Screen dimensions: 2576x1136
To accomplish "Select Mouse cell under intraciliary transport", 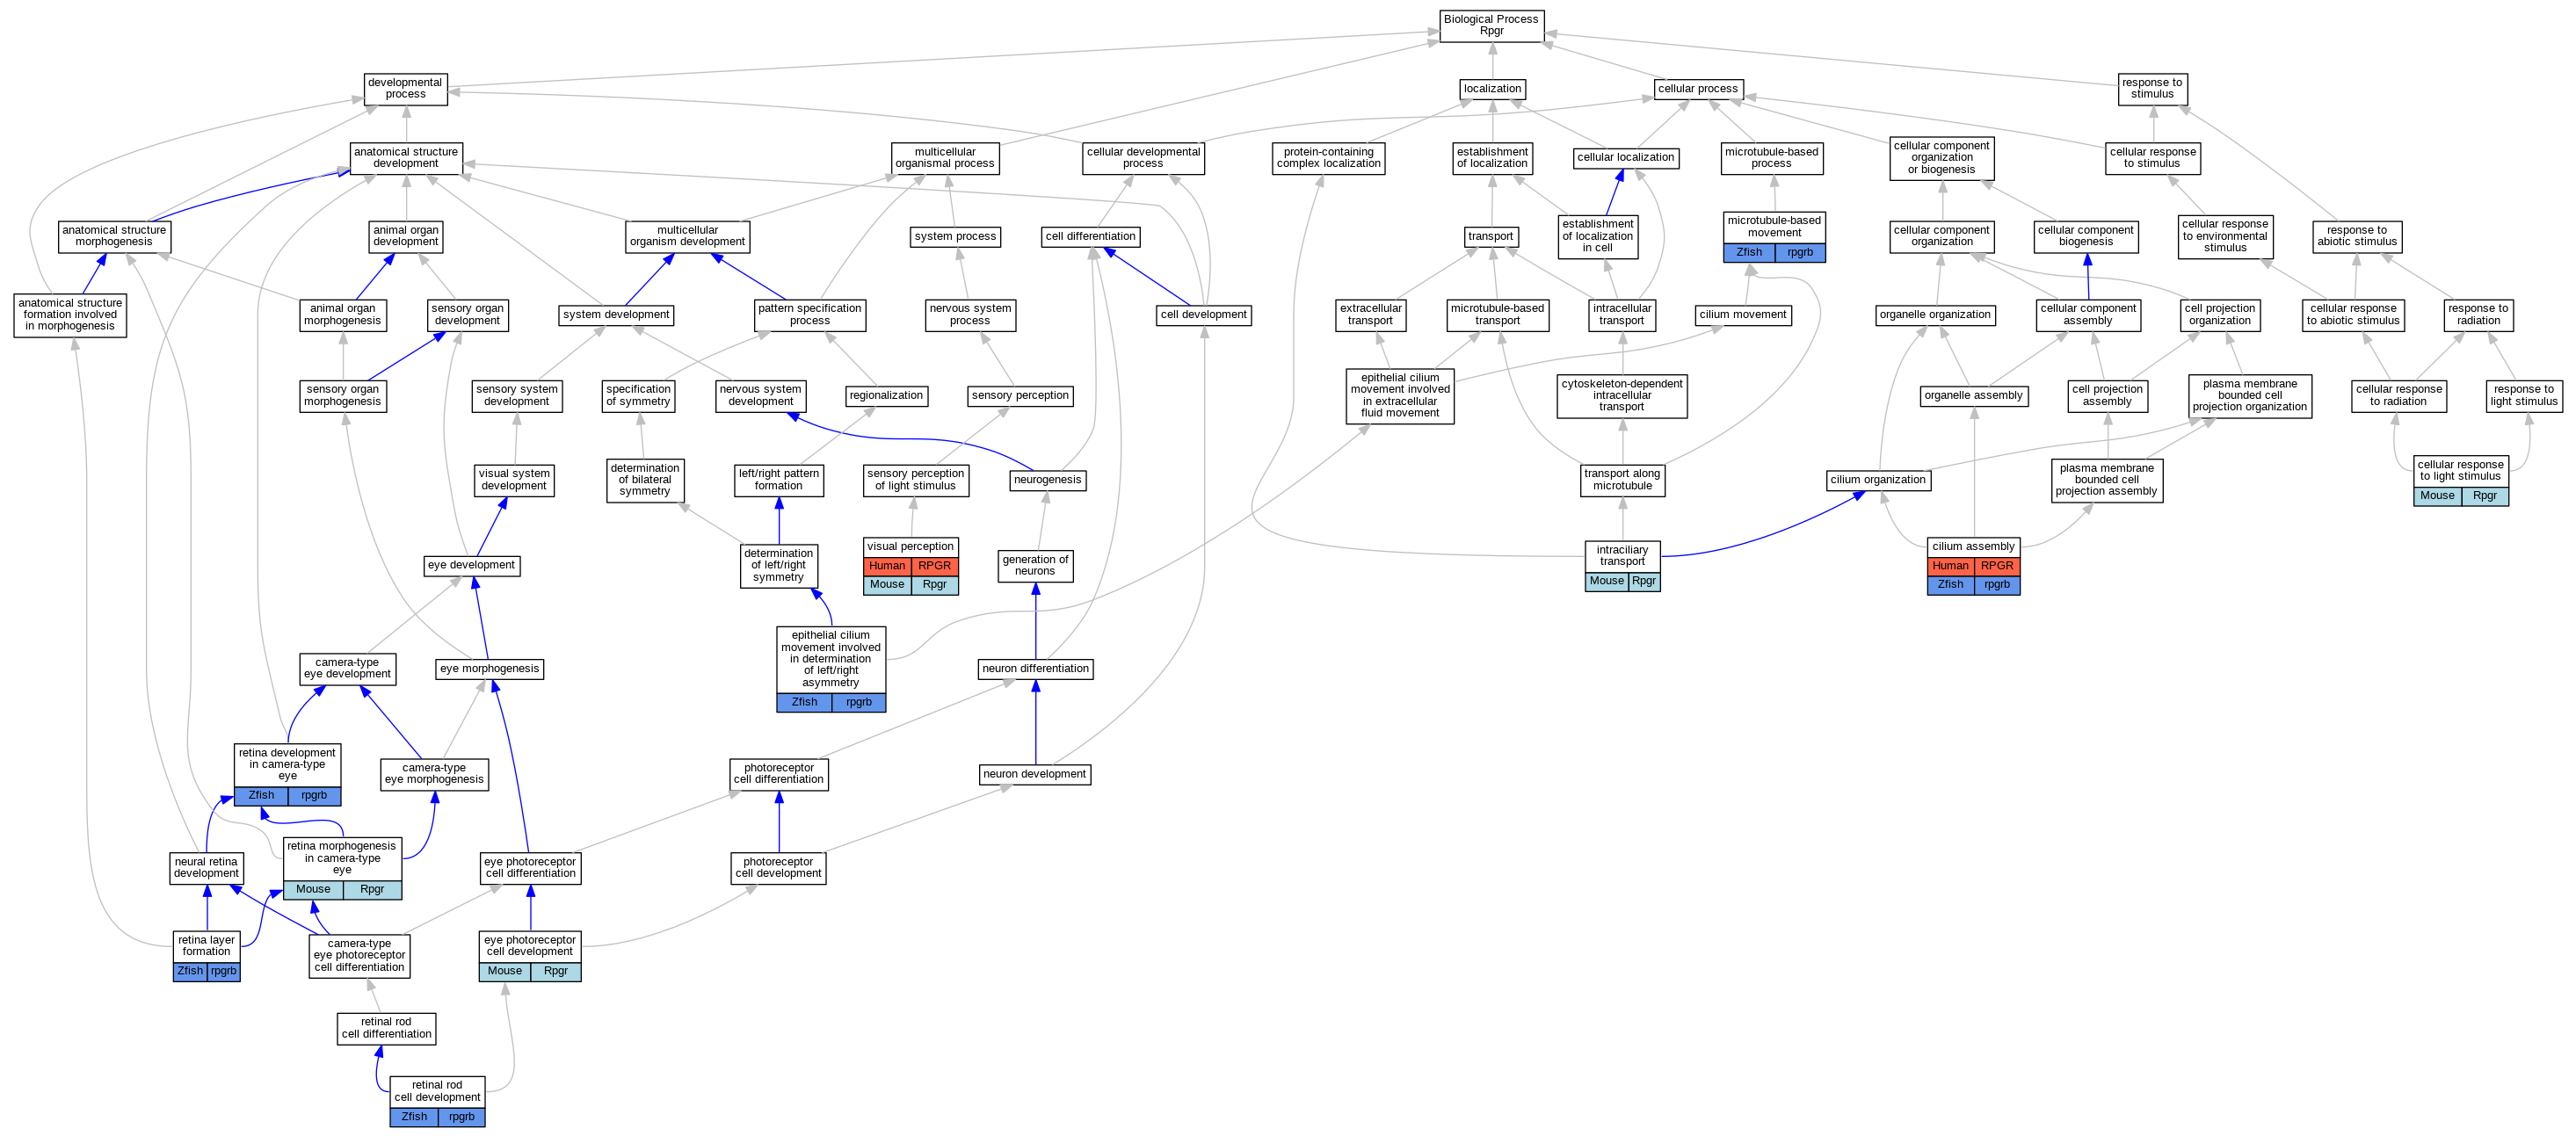I will coord(1607,581).
